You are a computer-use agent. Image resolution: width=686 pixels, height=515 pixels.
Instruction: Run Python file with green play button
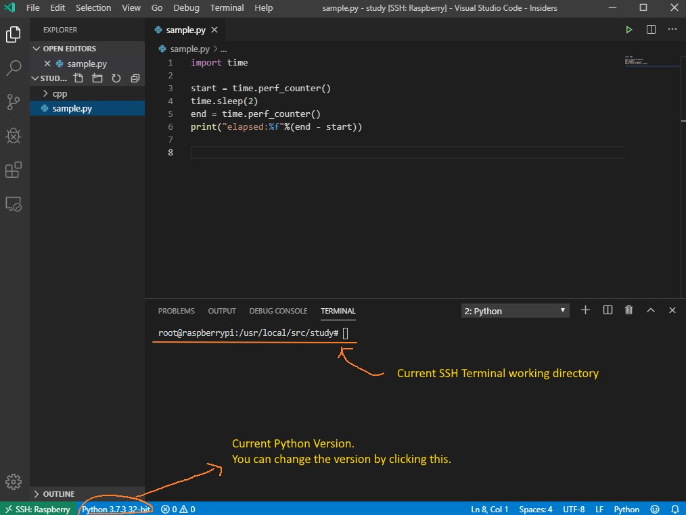pos(628,30)
